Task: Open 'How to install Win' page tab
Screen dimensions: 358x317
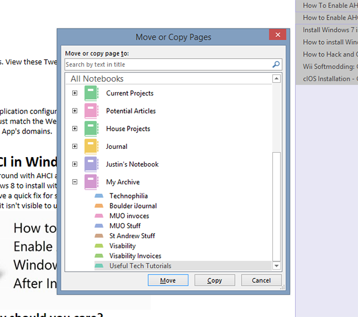Action: tap(327, 42)
